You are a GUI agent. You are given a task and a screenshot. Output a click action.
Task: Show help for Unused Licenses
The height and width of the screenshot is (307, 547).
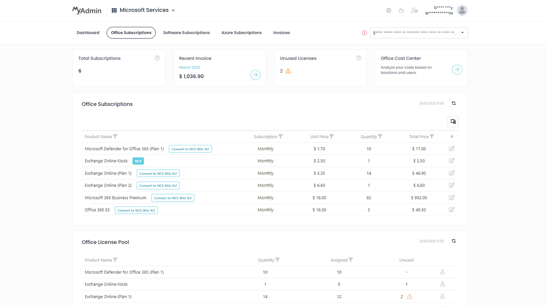359,58
